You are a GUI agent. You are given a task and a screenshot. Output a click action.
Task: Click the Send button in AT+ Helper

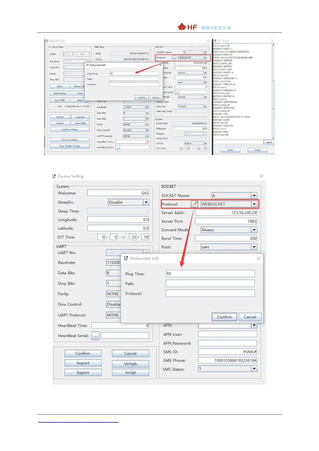coord(269,142)
